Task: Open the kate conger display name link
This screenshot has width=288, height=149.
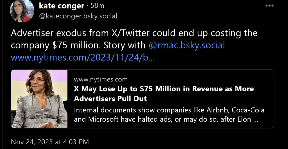Action: click(61, 6)
